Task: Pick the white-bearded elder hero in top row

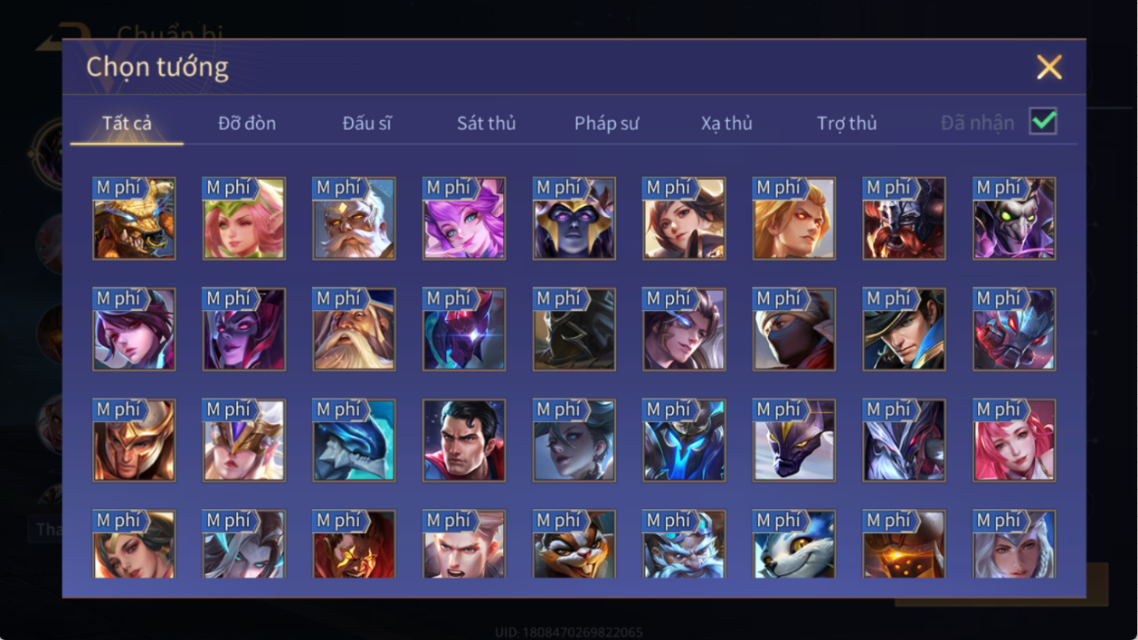Action: [x=354, y=218]
